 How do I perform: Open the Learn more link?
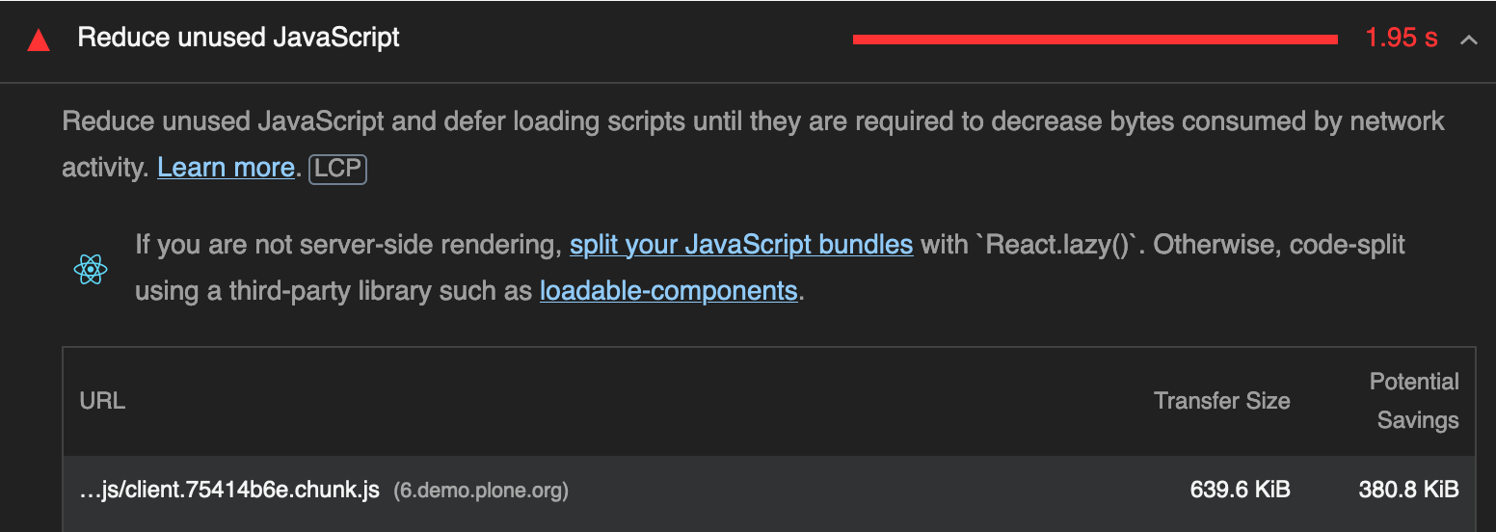(x=226, y=168)
